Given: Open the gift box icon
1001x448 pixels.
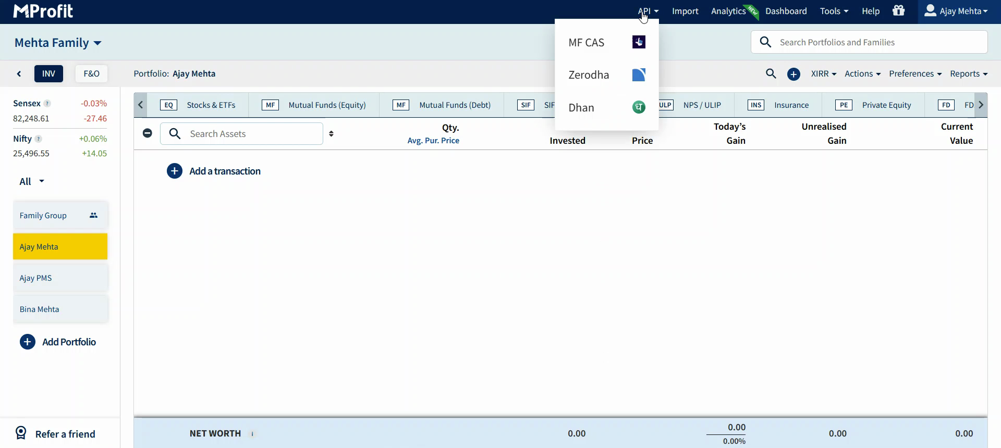Looking at the screenshot, I should 898,10.
